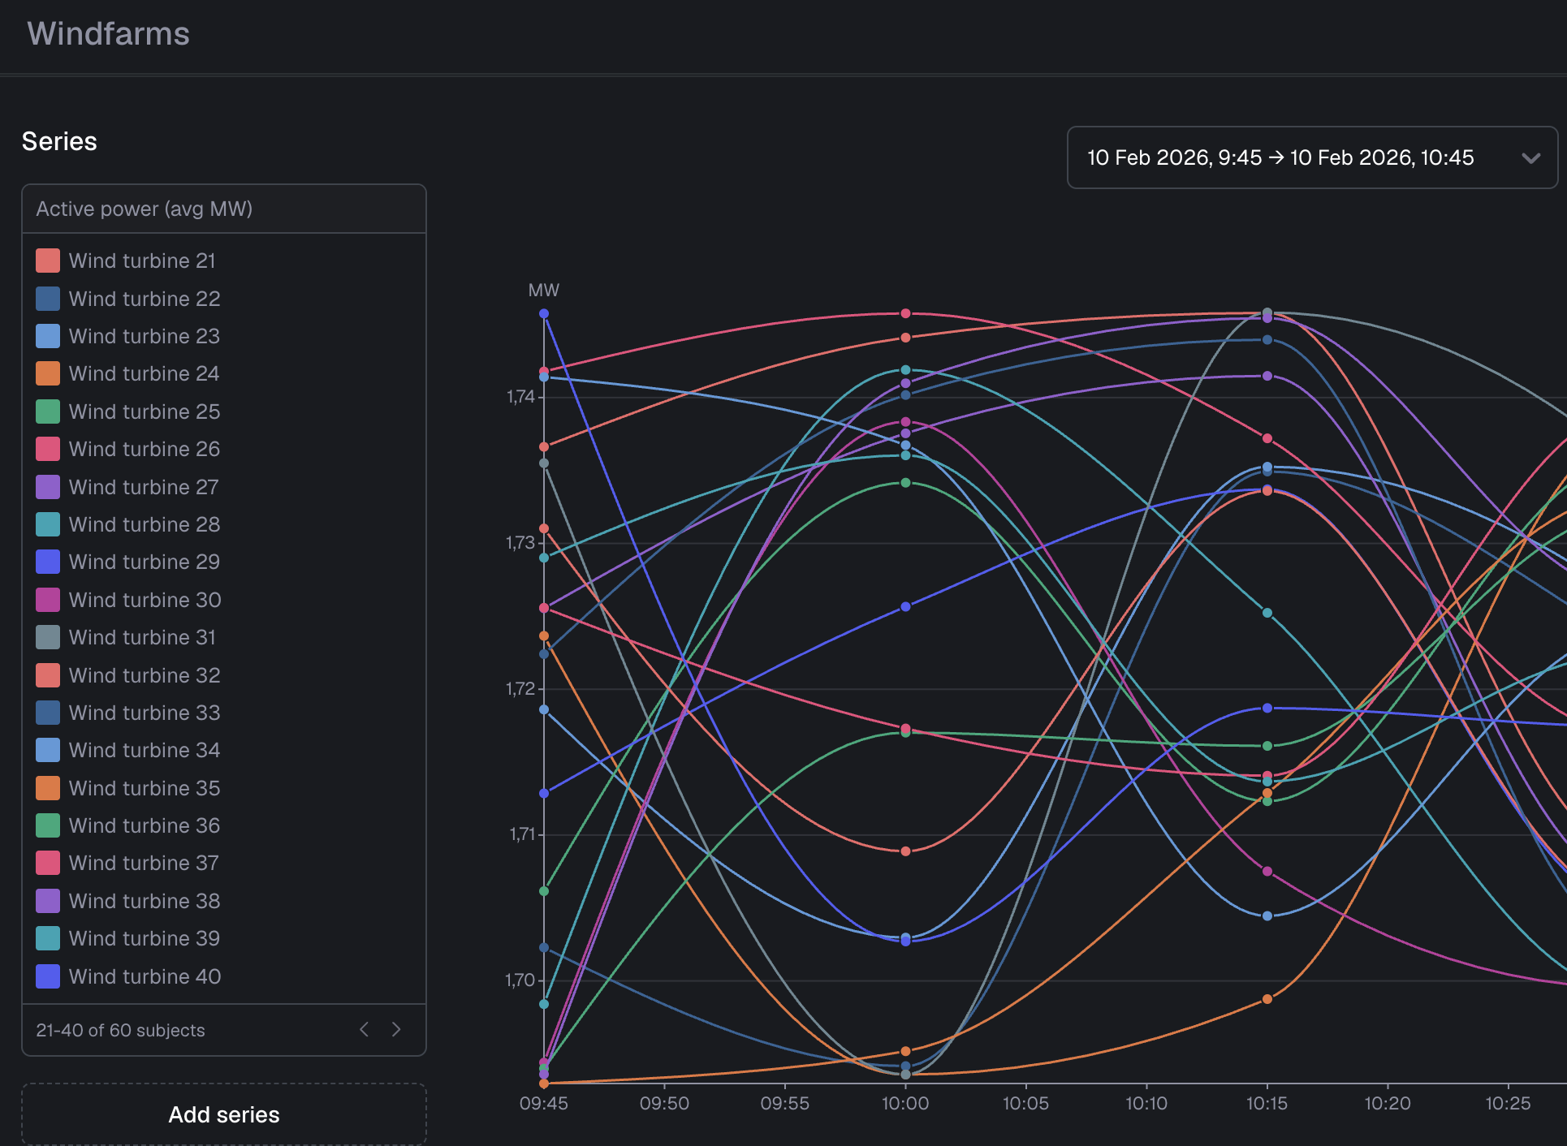Click the Wind turbine 21 color swatch
The image size is (1567, 1146).
pyautogui.click(x=48, y=261)
